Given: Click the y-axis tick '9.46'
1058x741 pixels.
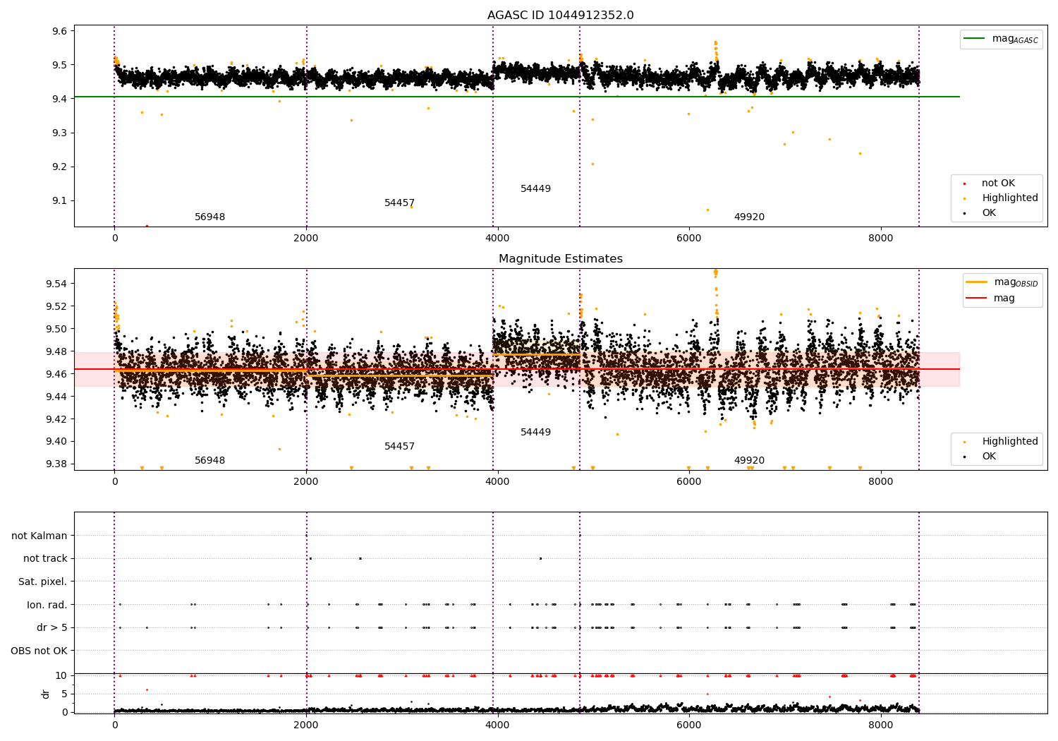Looking at the screenshot, I should click(56, 374).
